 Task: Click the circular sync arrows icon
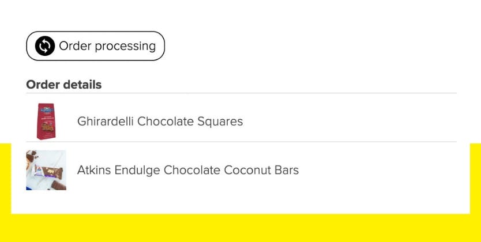(45, 46)
